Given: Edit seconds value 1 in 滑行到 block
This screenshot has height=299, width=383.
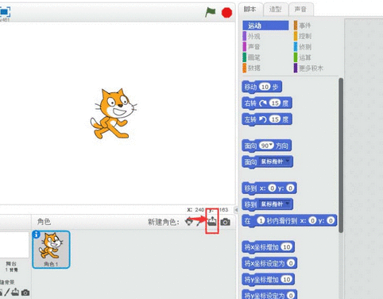Looking at the screenshot, I should [261, 220].
